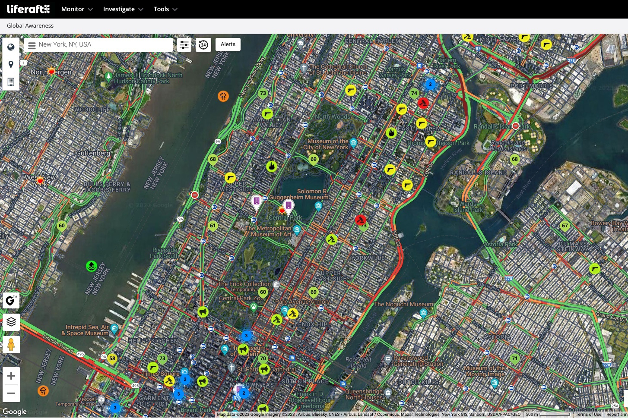The image size is (628, 418).
Task: Click the 70 temperature marker in Midtown
Action: [263, 359]
